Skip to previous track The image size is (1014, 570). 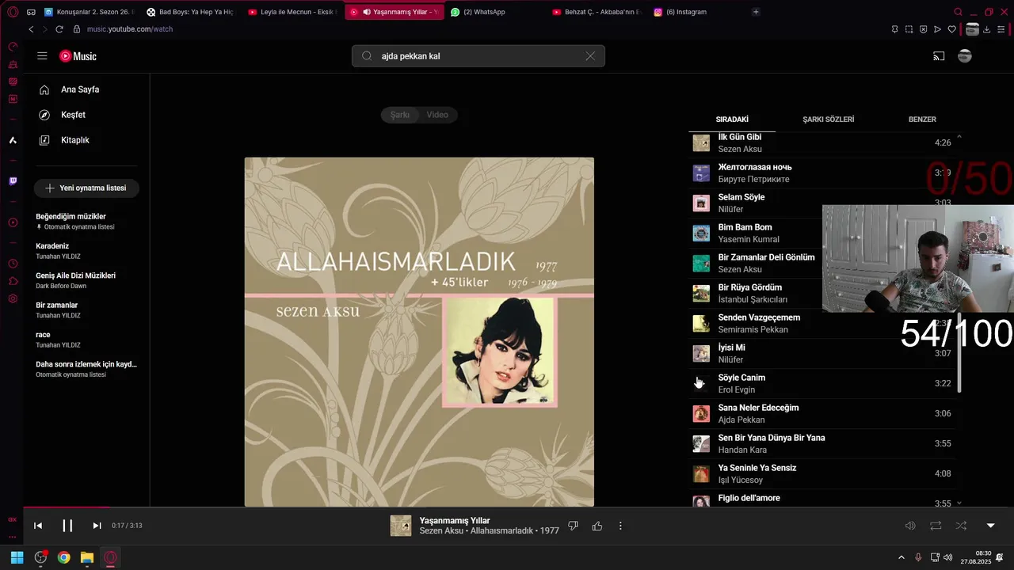click(37, 526)
